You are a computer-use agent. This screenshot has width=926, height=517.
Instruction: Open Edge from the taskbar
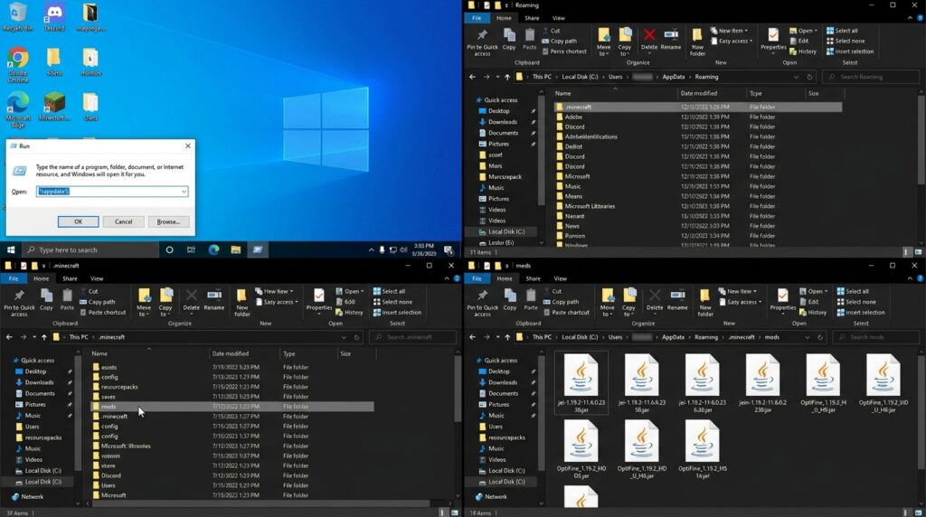pyautogui.click(x=213, y=249)
